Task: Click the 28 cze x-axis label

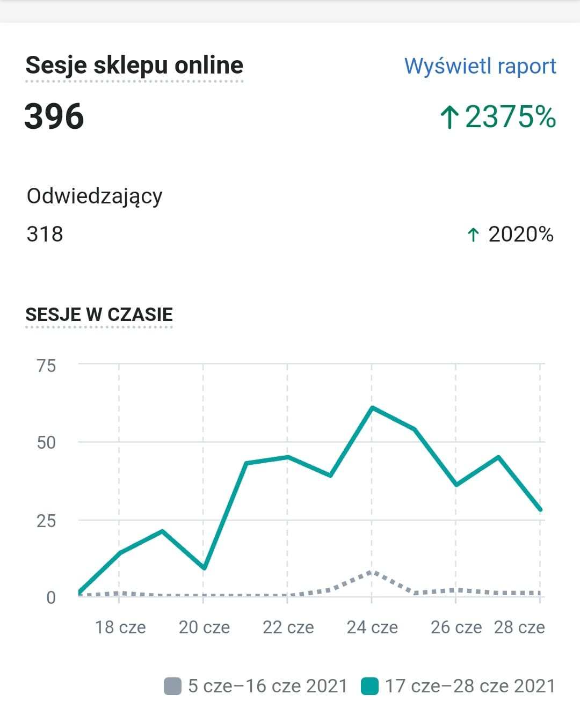Action: (x=519, y=627)
